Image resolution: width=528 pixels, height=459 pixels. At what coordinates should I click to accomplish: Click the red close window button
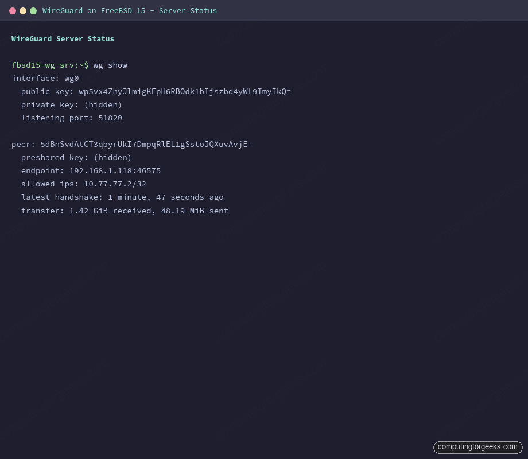(13, 10)
